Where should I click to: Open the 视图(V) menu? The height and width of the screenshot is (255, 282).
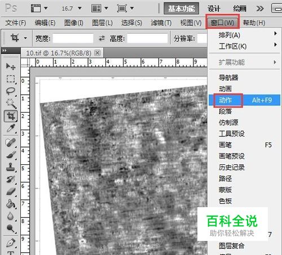click(191, 23)
